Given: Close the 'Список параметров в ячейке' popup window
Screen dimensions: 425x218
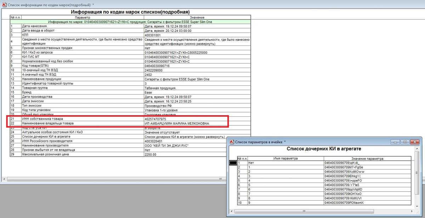Looking at the screenshot, I should [x=415, y=142].
